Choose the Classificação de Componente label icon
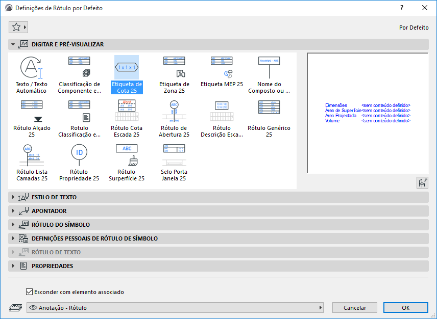 coord(80,75)
